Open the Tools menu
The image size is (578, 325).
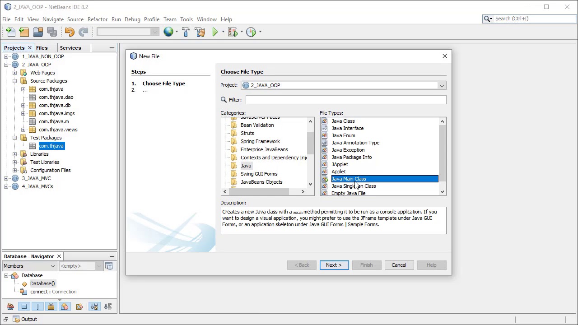click(186, 19)
